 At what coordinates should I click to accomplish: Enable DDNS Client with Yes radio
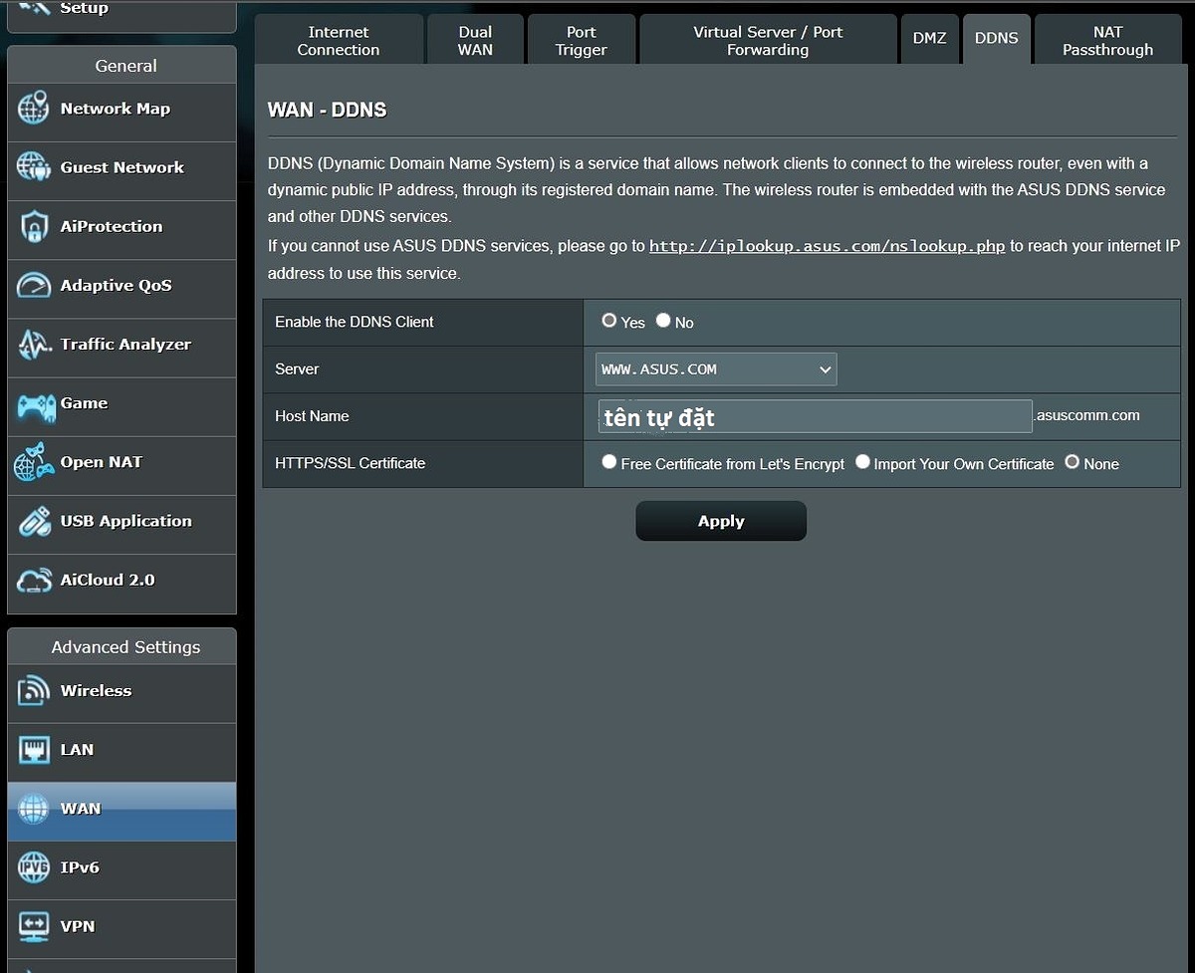[x=609, y=321]
